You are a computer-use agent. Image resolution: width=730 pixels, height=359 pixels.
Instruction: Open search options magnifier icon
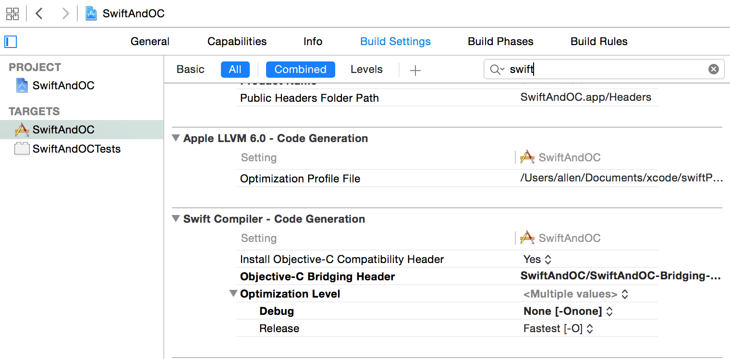[497, 70]
